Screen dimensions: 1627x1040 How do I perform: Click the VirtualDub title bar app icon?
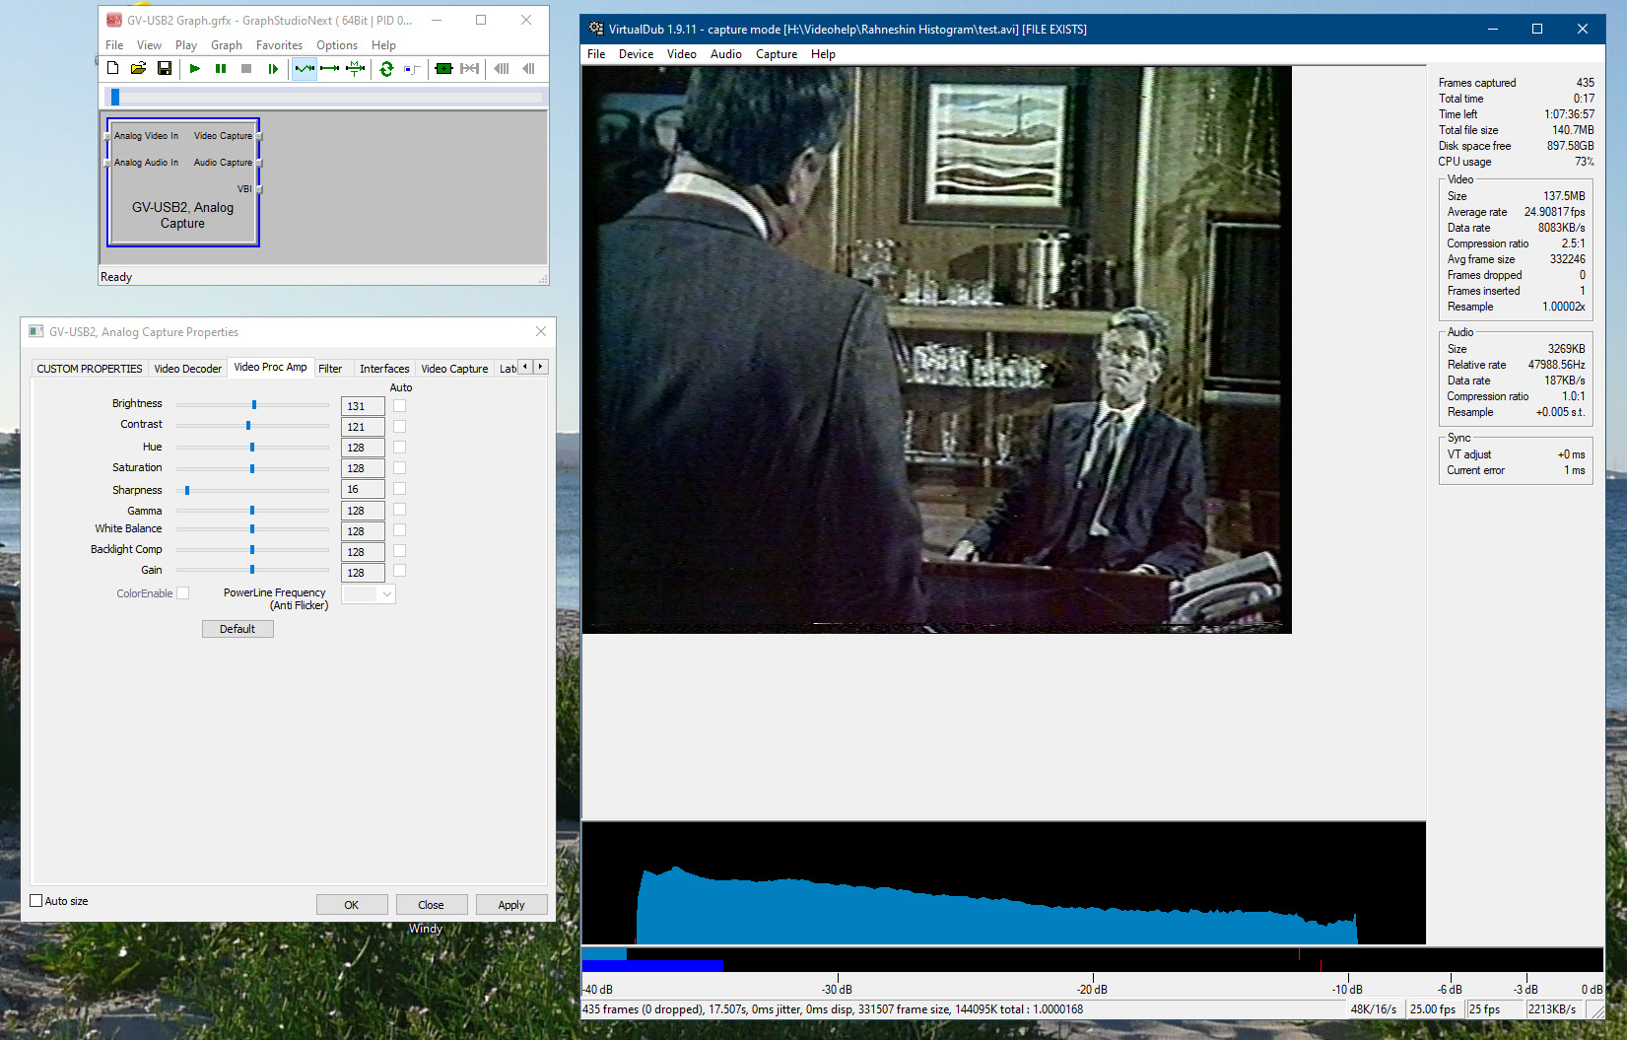[x=596, y=29]
